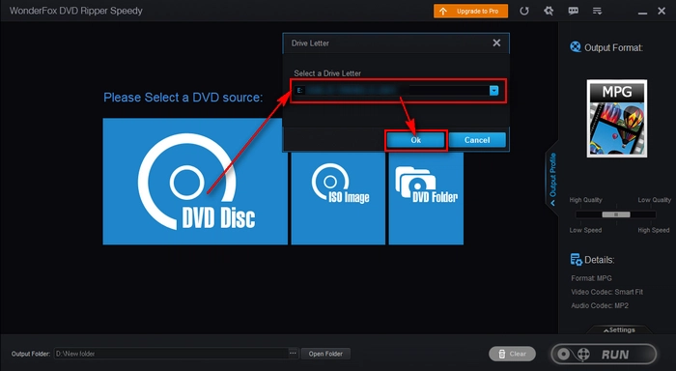Open the drive letter dropdown arrow
Screen dimensions: 676x371
click(494, 90)
